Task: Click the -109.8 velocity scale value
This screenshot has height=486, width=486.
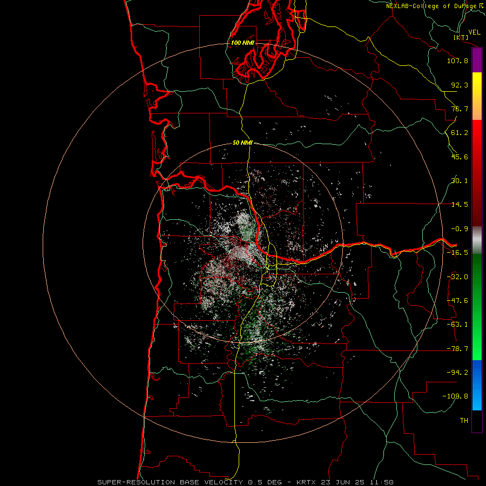Action: [455, 396]
